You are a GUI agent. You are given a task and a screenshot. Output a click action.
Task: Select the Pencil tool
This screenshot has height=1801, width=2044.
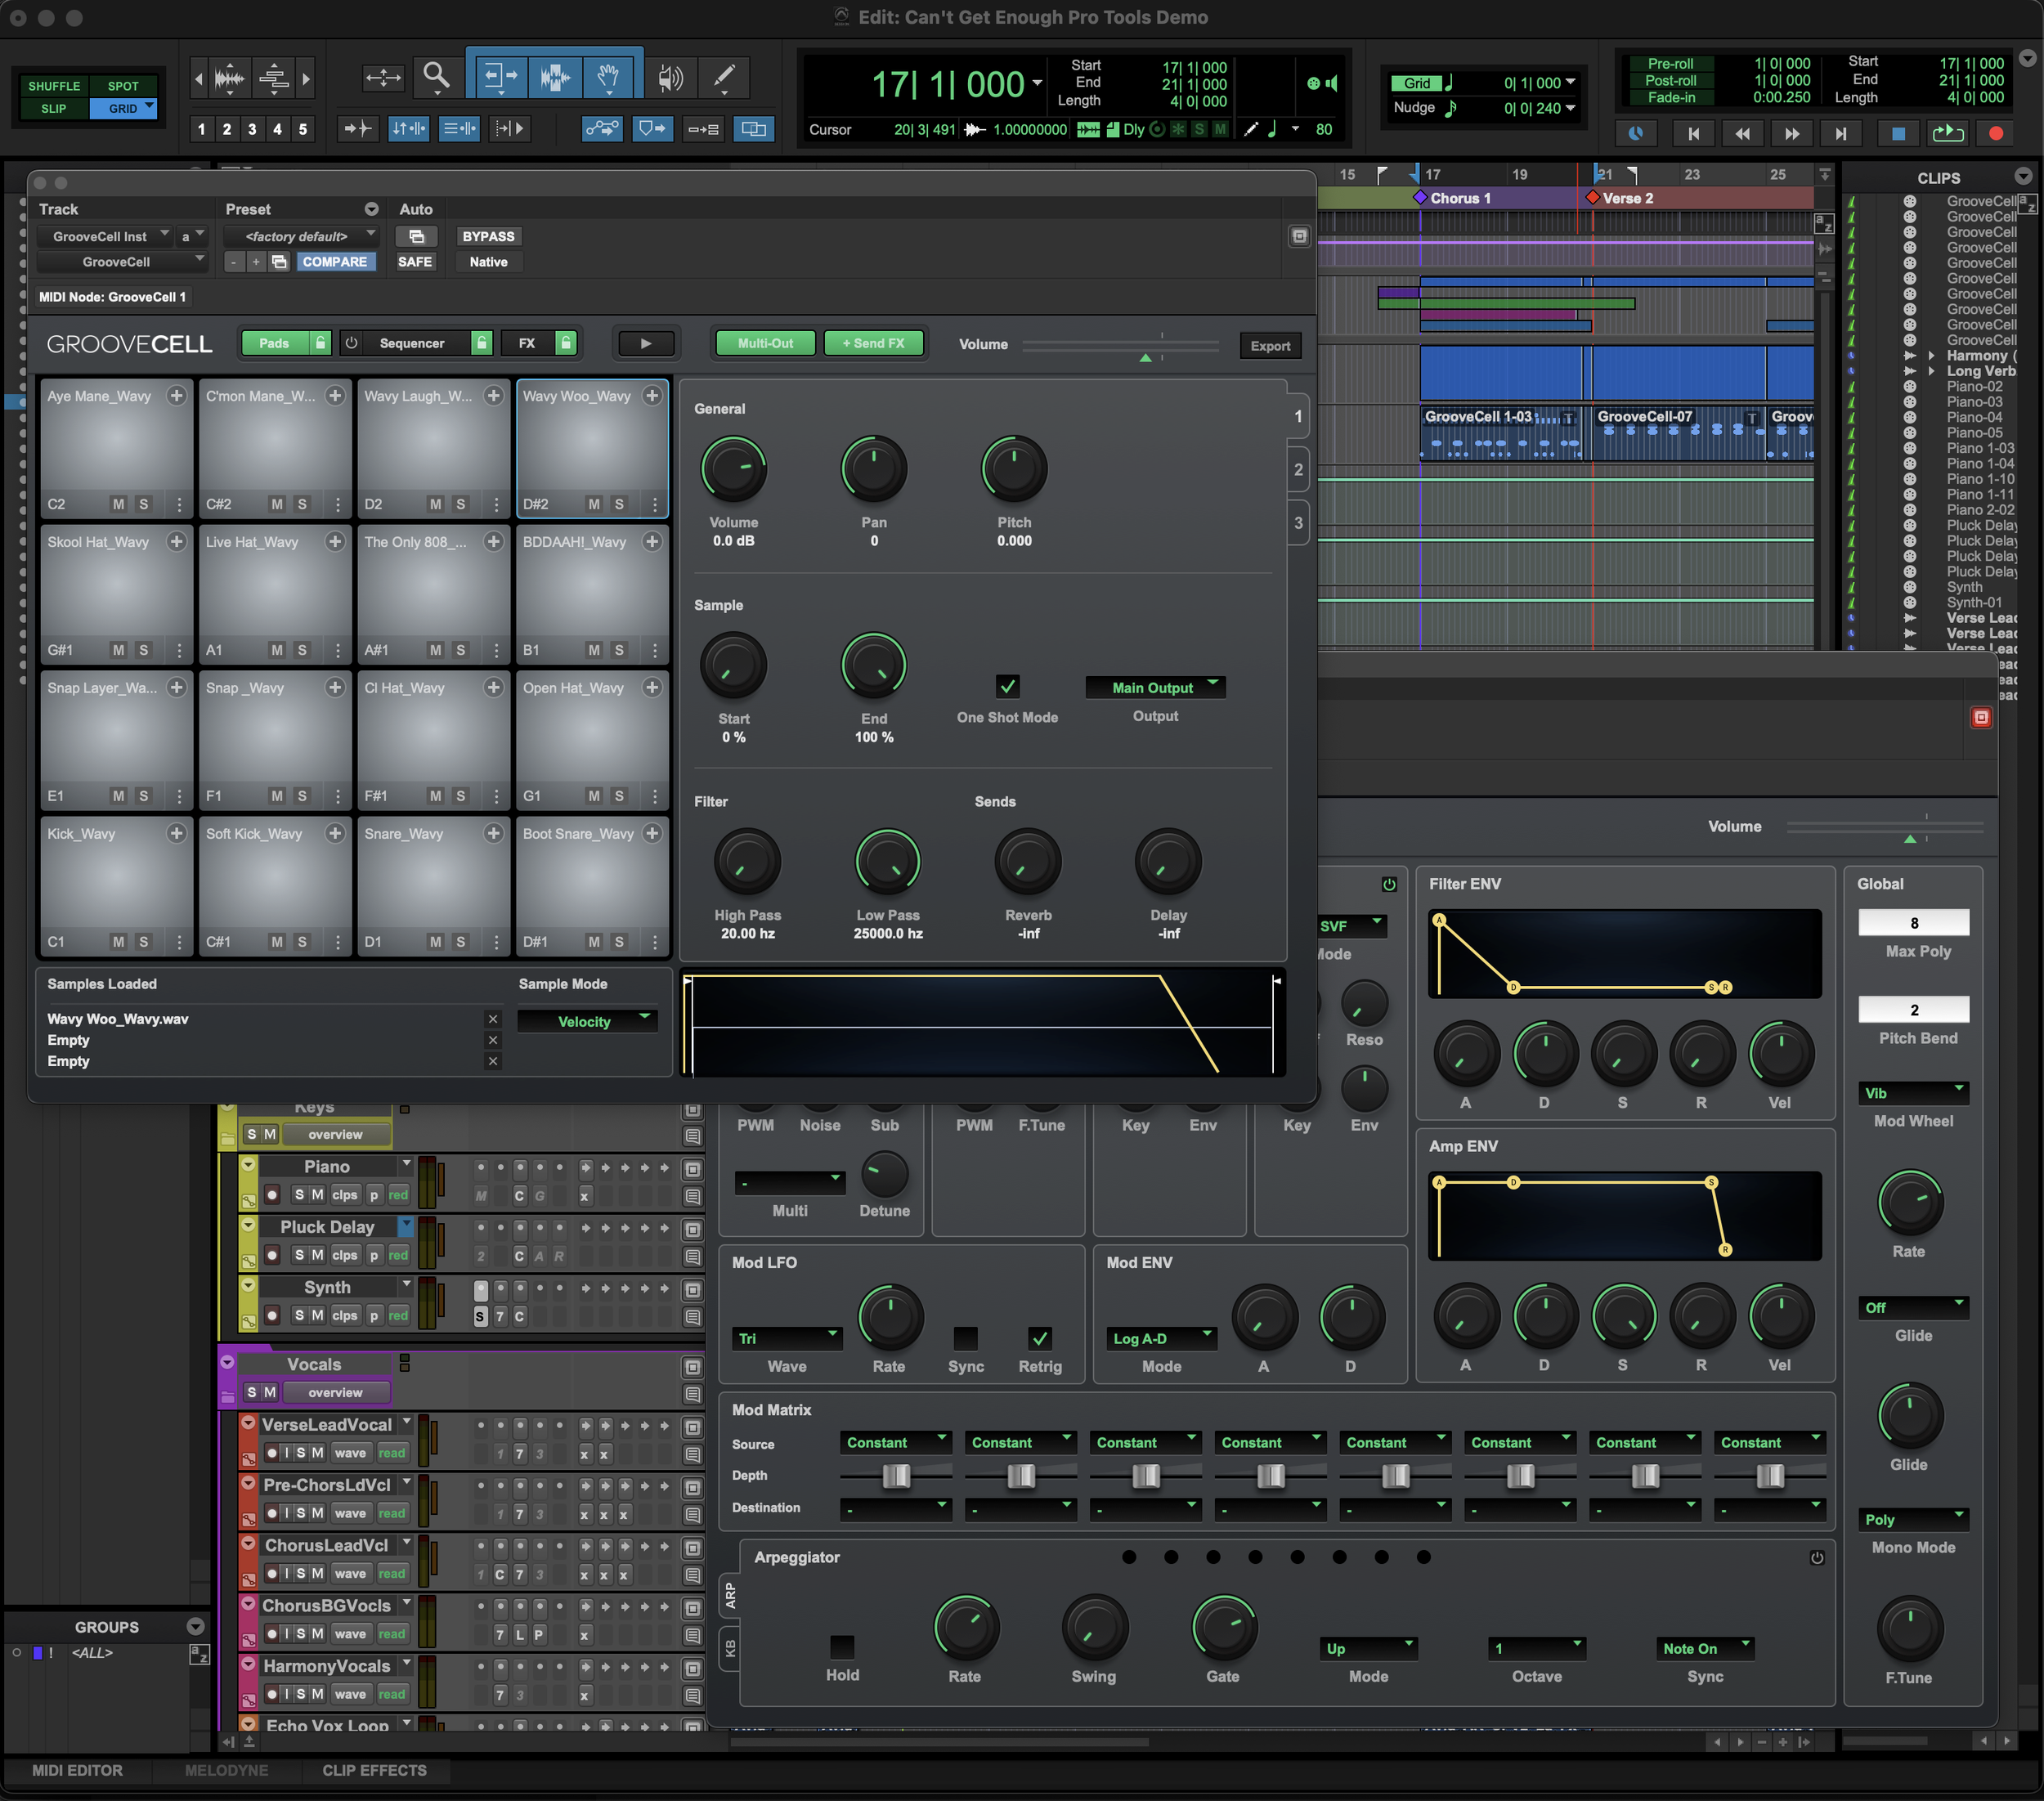pyautogui.click(x=723, y=77)
